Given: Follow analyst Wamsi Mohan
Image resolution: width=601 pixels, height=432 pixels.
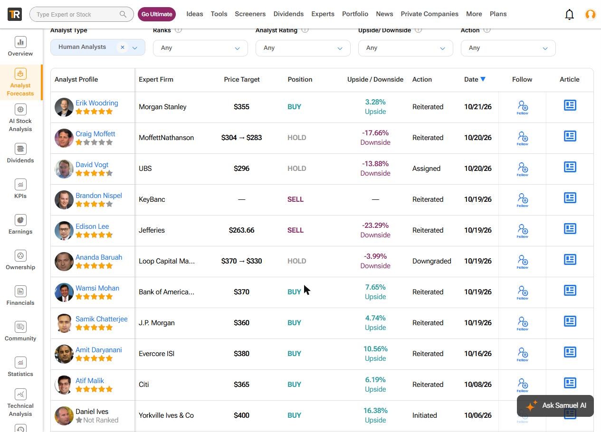Looking at the screenshot, I should tap(522, 292).
